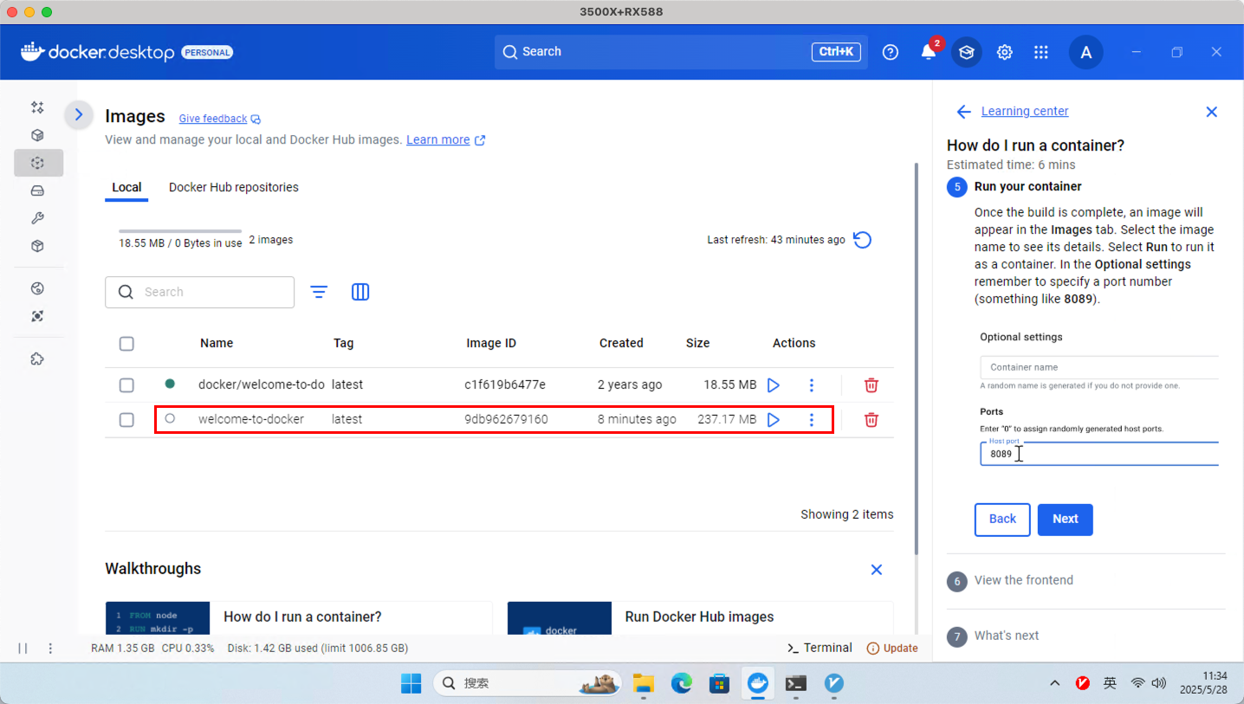Open Microsoft Edge from the taskbar

[x=682, y=683]
